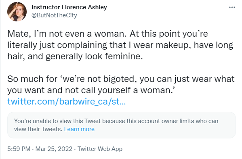Click the @ButNotTheCity handle

(x=54, y=15)
